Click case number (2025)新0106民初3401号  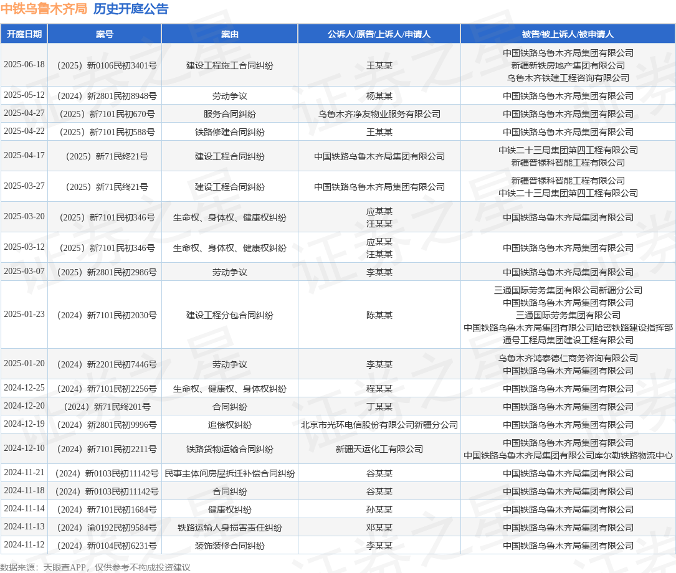click(x=107, y=65)
